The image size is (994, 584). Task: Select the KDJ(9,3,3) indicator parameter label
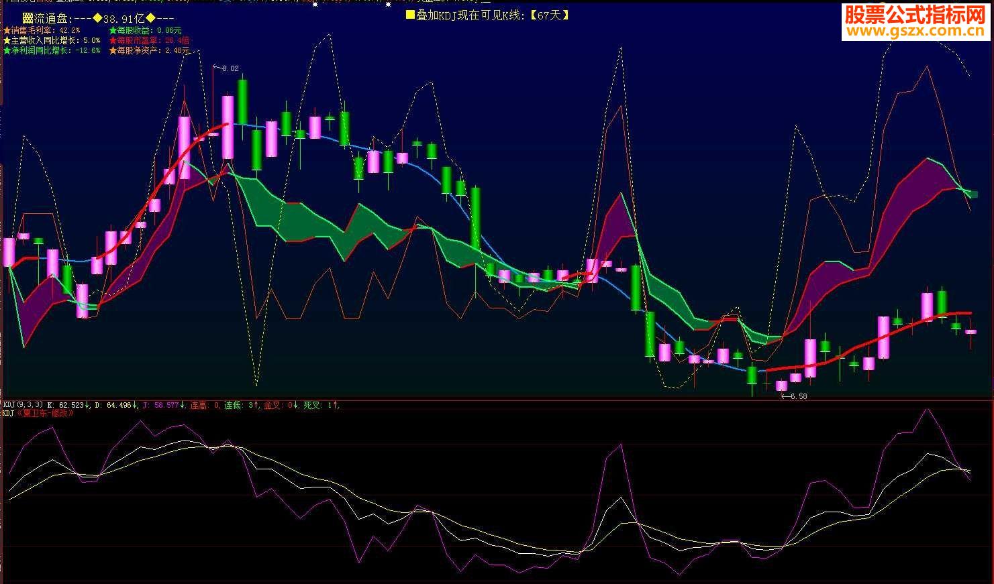[x=23, y=405]
